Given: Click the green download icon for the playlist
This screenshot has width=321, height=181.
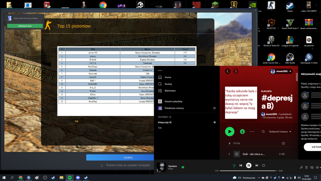Looking at the screenshot, I should point(242,131).
